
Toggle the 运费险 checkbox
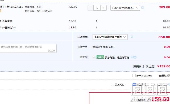[x=94, y=57]
